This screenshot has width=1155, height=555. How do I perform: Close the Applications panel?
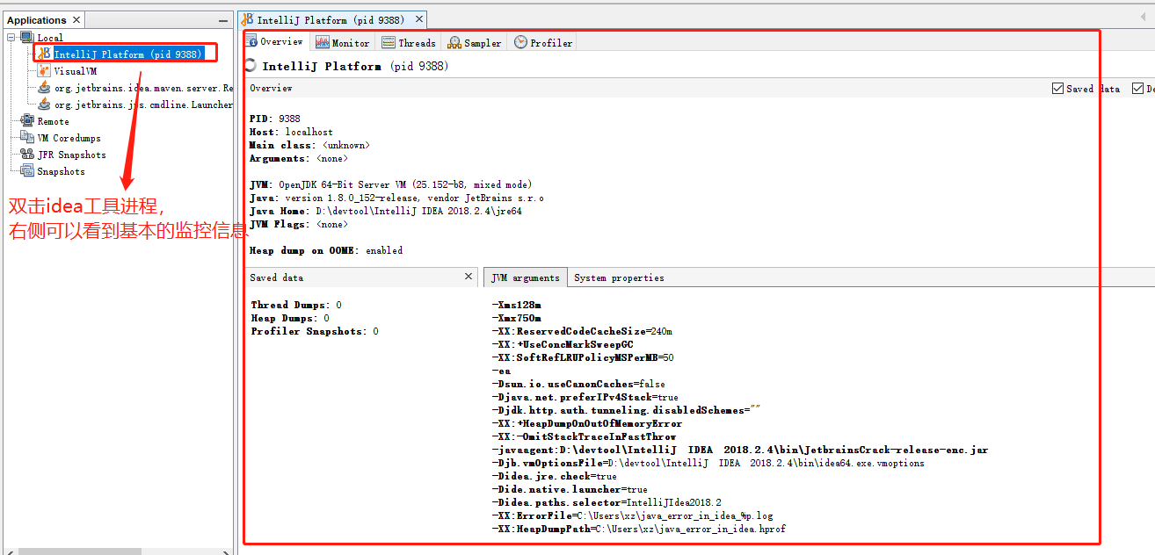tap(76, 20)
